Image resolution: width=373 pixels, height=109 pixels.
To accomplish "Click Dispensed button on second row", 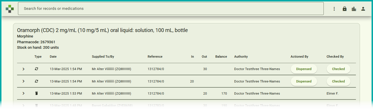I will 304,81.
